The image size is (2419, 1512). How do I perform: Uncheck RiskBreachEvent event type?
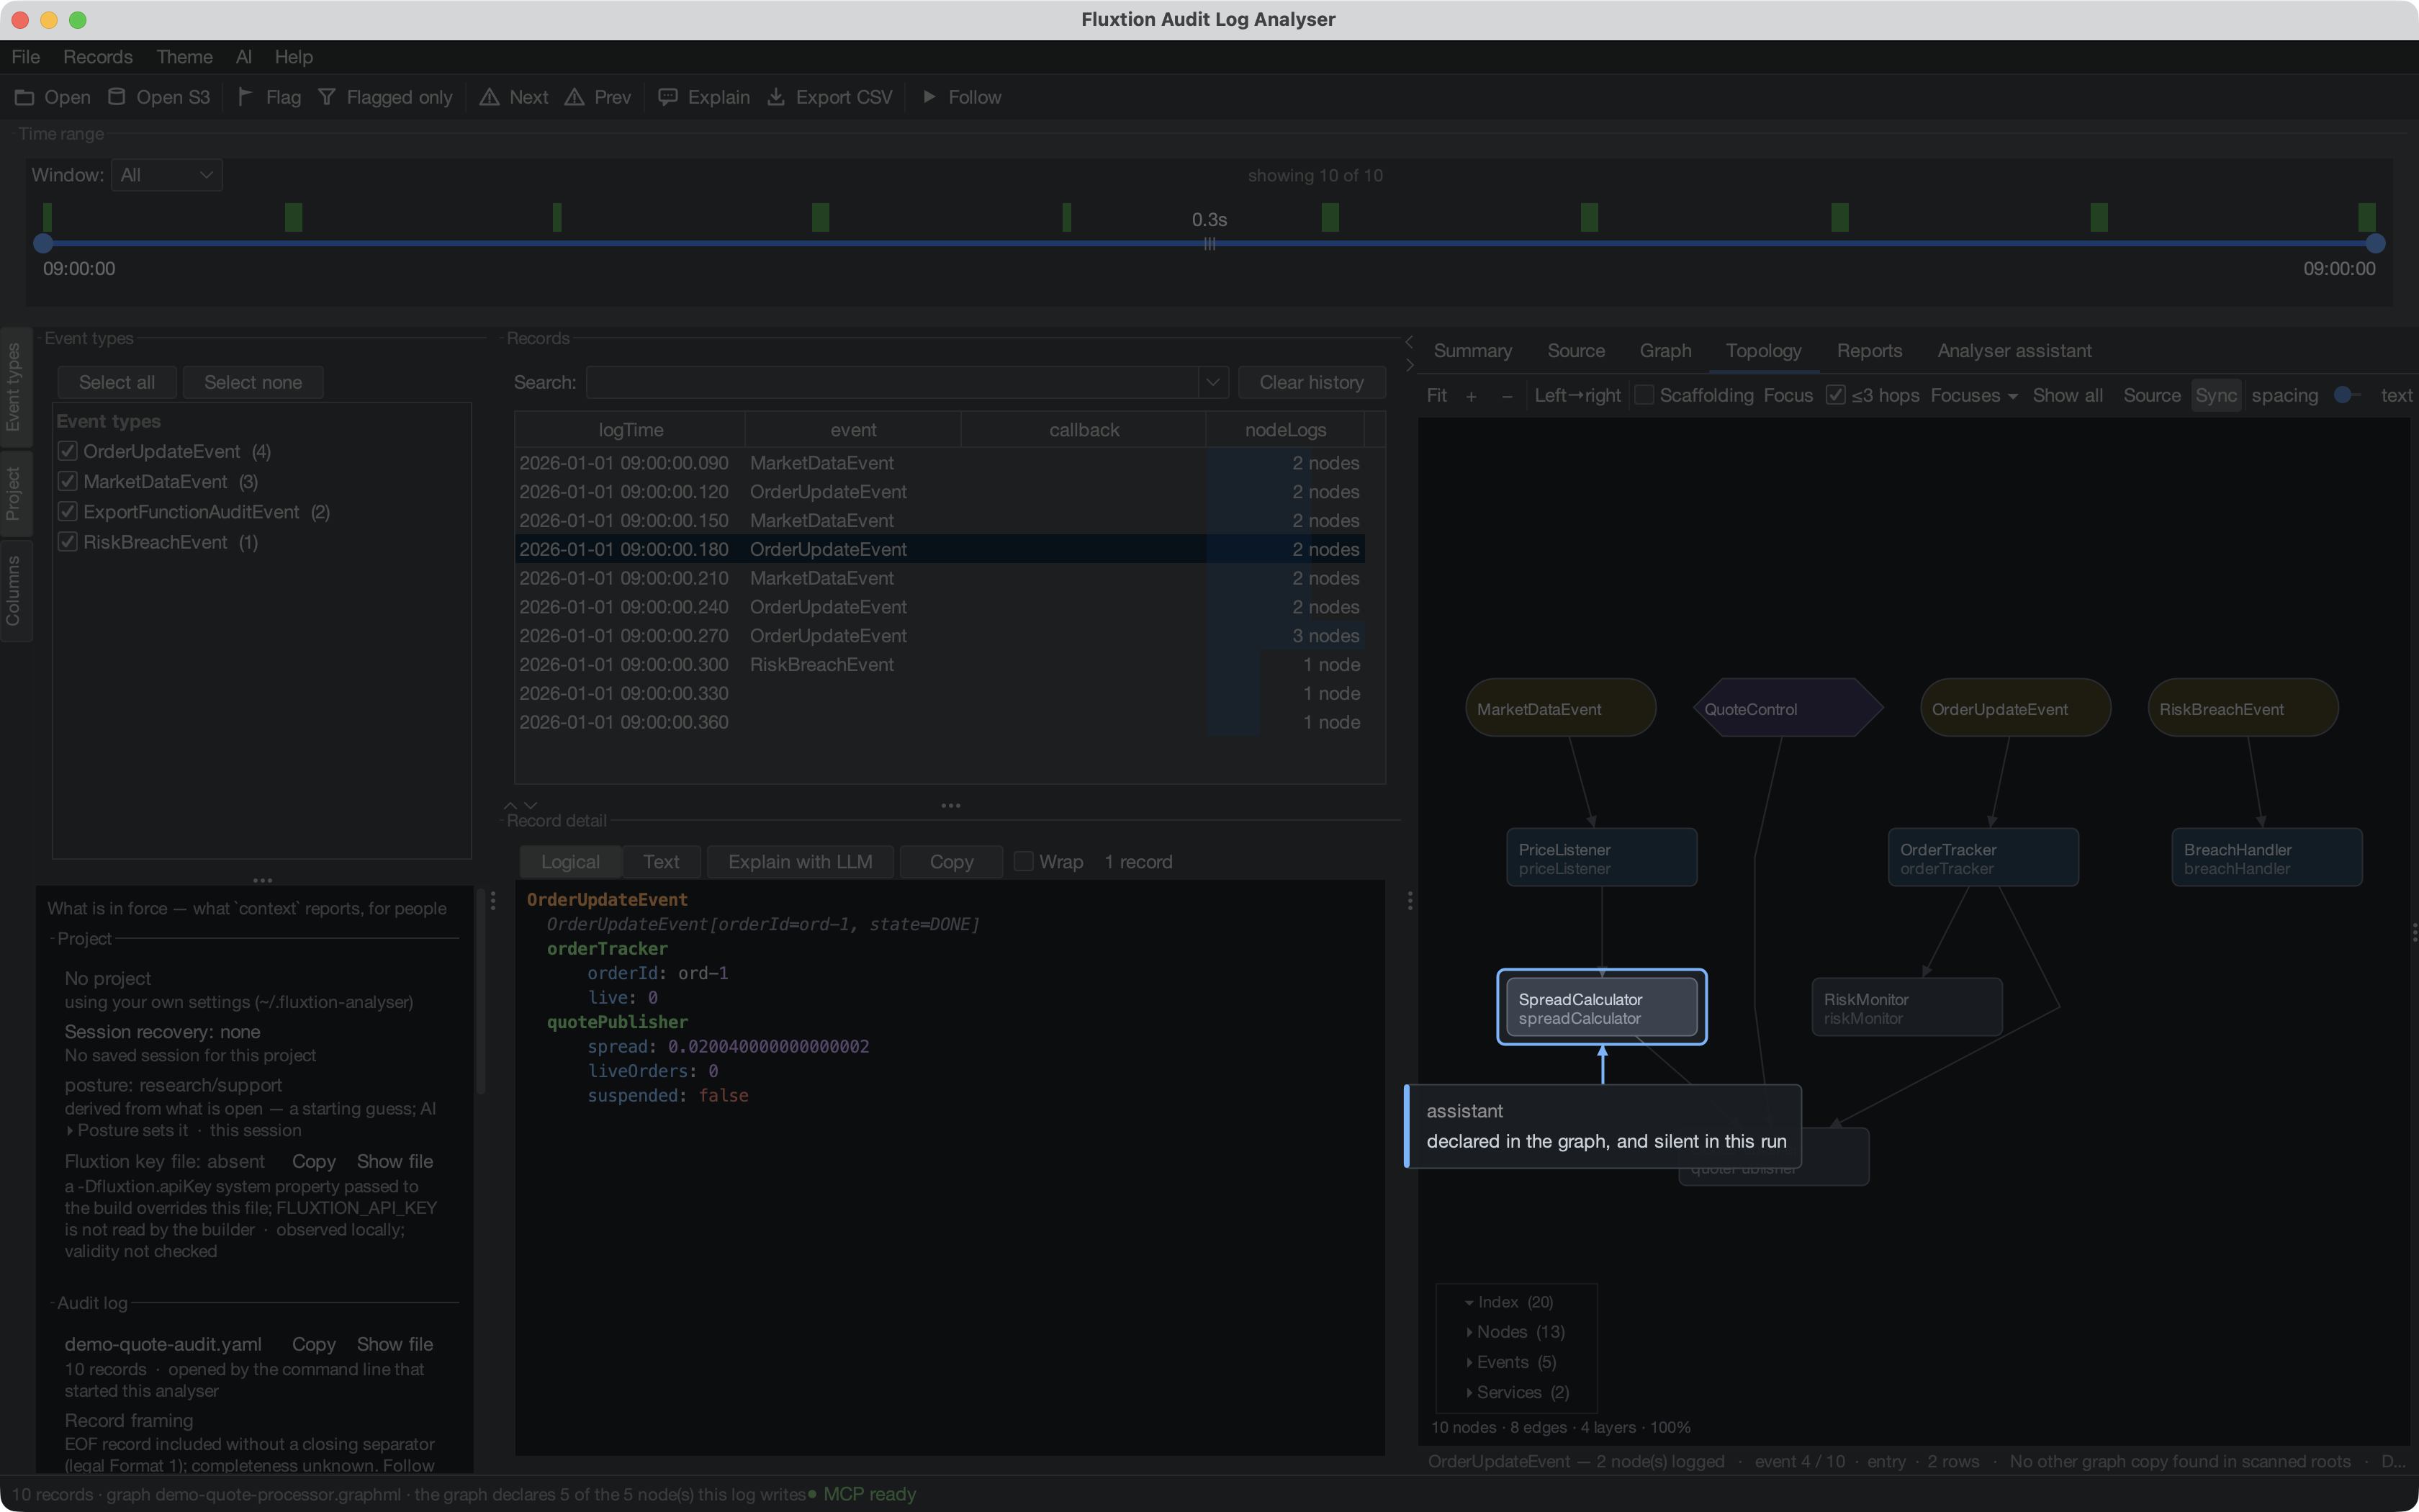pos(68,542)
